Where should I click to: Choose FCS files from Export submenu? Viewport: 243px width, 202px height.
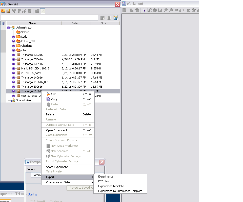(x=104, y=181)
